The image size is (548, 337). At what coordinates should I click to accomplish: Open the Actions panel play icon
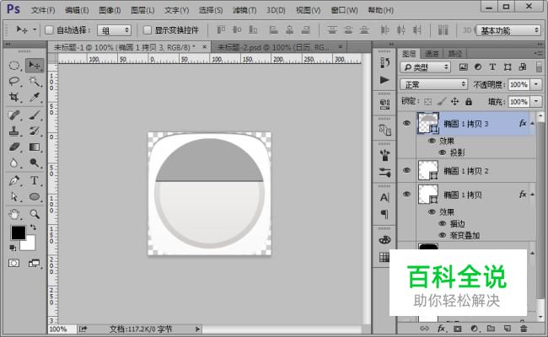click(384, 80)
